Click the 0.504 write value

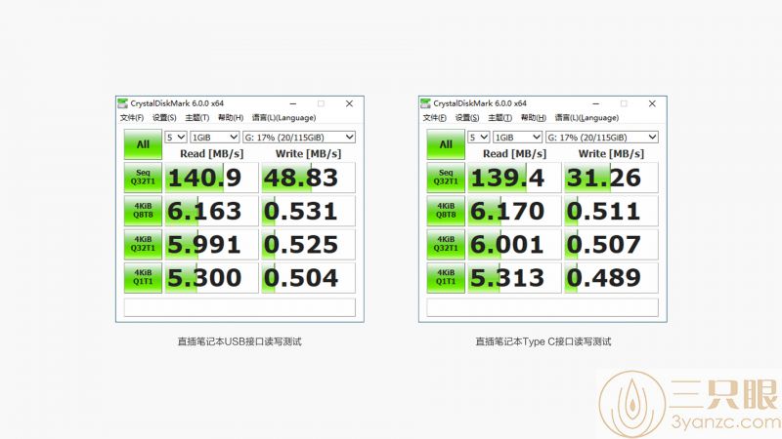pyautogui.click(x=308, y=277)
